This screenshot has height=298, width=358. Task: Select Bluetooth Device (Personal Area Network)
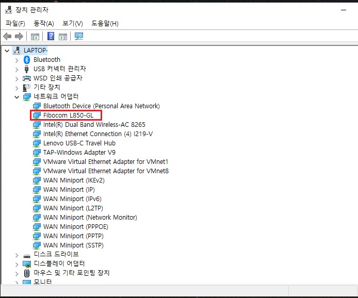pos(102,106)
